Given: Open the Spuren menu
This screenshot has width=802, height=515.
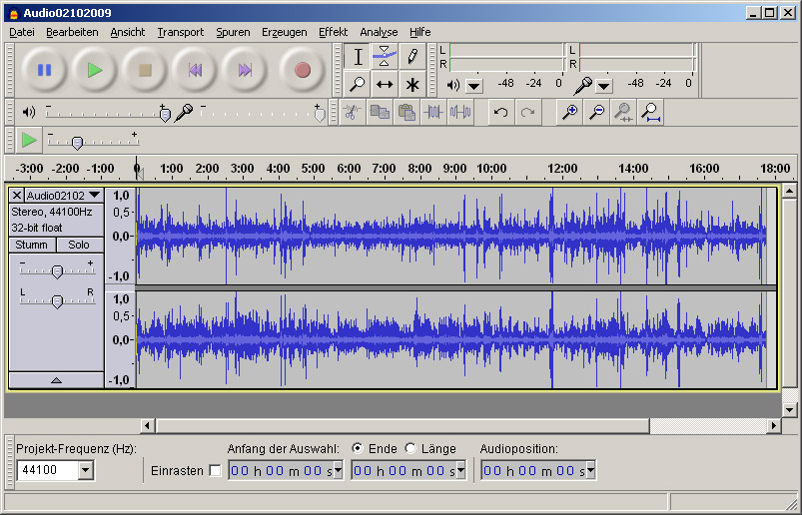Looking at the screenshot, I should 233,32.
